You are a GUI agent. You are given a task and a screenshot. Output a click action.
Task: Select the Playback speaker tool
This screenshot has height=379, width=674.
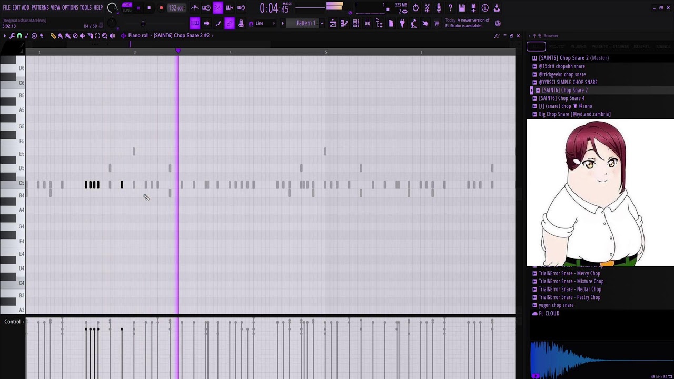click(112, 36)
